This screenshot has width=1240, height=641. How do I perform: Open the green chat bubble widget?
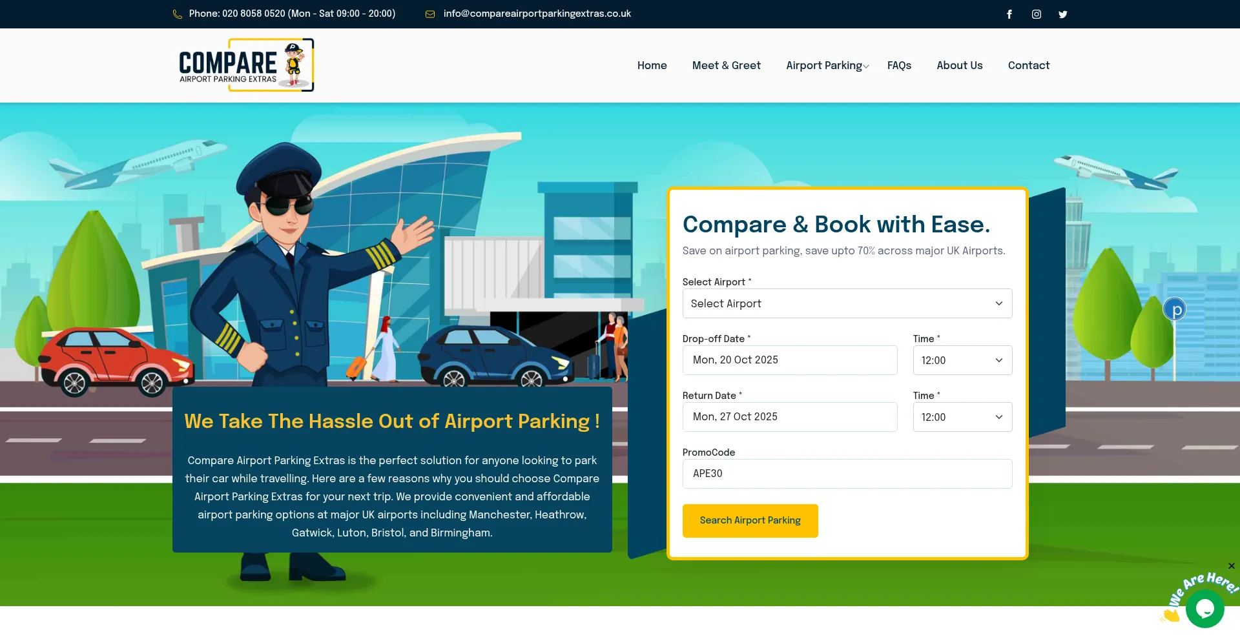coord(1204,609)
